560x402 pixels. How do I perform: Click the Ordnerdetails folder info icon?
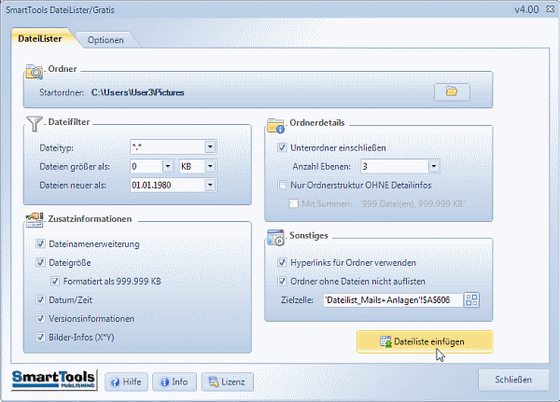coord(275,125)
